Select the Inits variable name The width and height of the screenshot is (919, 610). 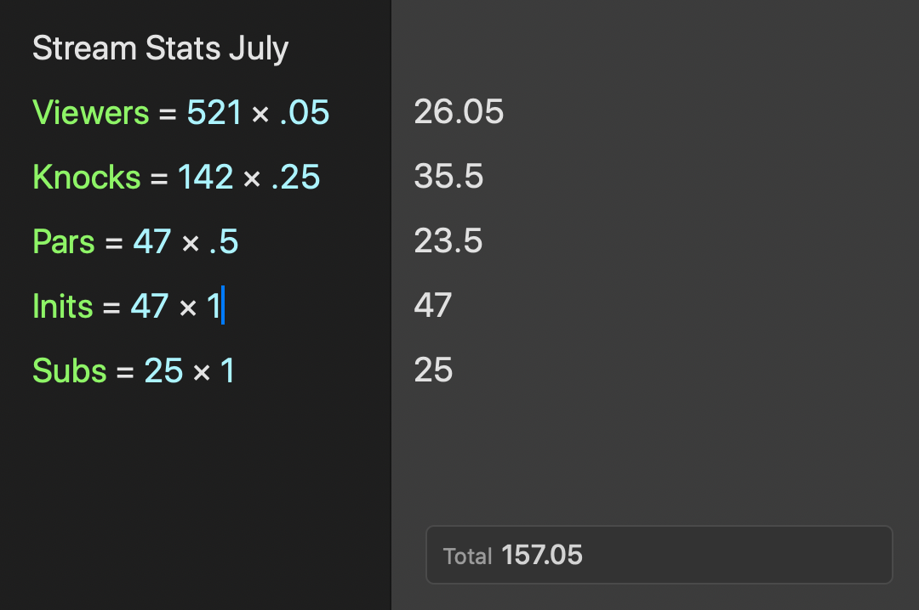[x=63, y=306]
